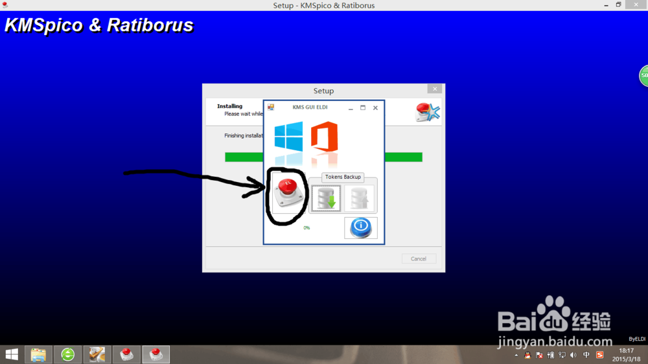Click the KMSpico title bar app icon
The width and height of the screenshot is (648, 364).
pyautogui.click(x=5, y=5)
